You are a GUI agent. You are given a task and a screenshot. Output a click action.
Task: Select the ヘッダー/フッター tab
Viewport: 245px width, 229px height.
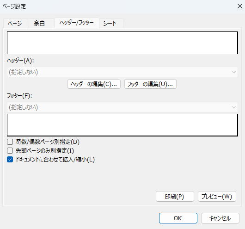(77, 23)
